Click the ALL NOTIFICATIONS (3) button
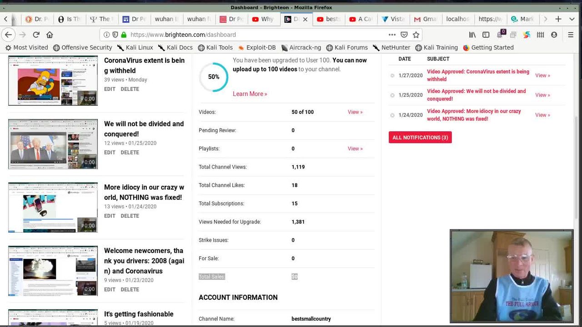Screen dimensions: 582x327 click(x=420, y=138)
